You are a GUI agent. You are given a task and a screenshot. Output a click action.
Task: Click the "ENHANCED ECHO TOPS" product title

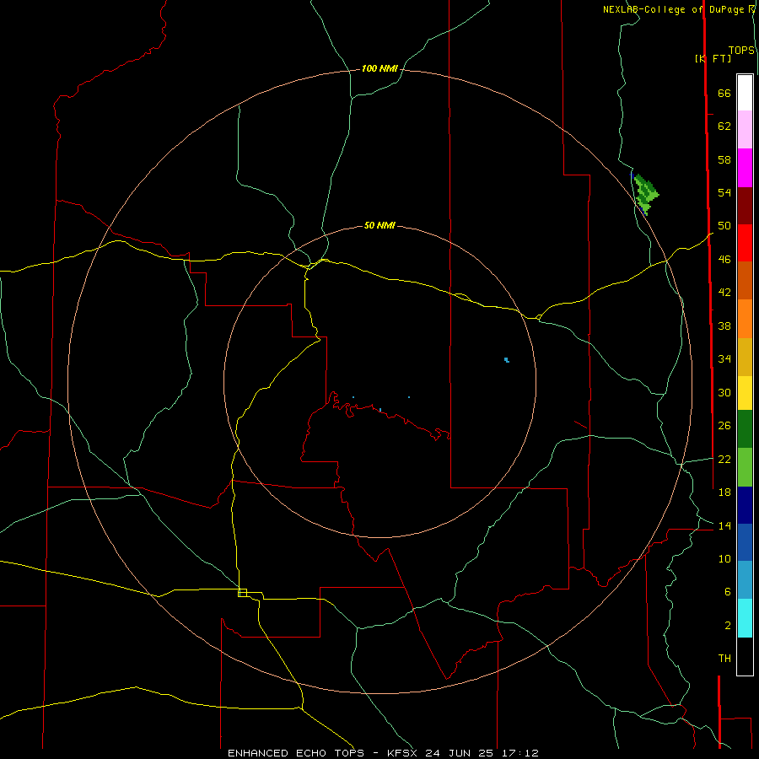[296, 753]
